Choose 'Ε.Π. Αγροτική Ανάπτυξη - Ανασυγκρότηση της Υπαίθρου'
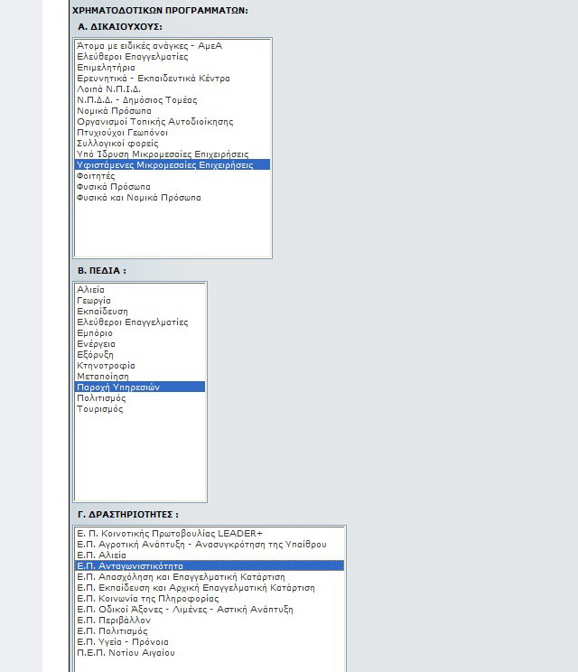This screenshot has width=578, height=672. 210,545
